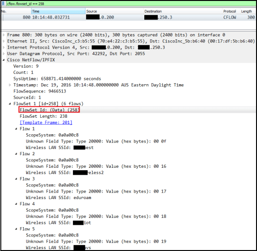Select packet 800 in the packet list

(x=128, y=18)
